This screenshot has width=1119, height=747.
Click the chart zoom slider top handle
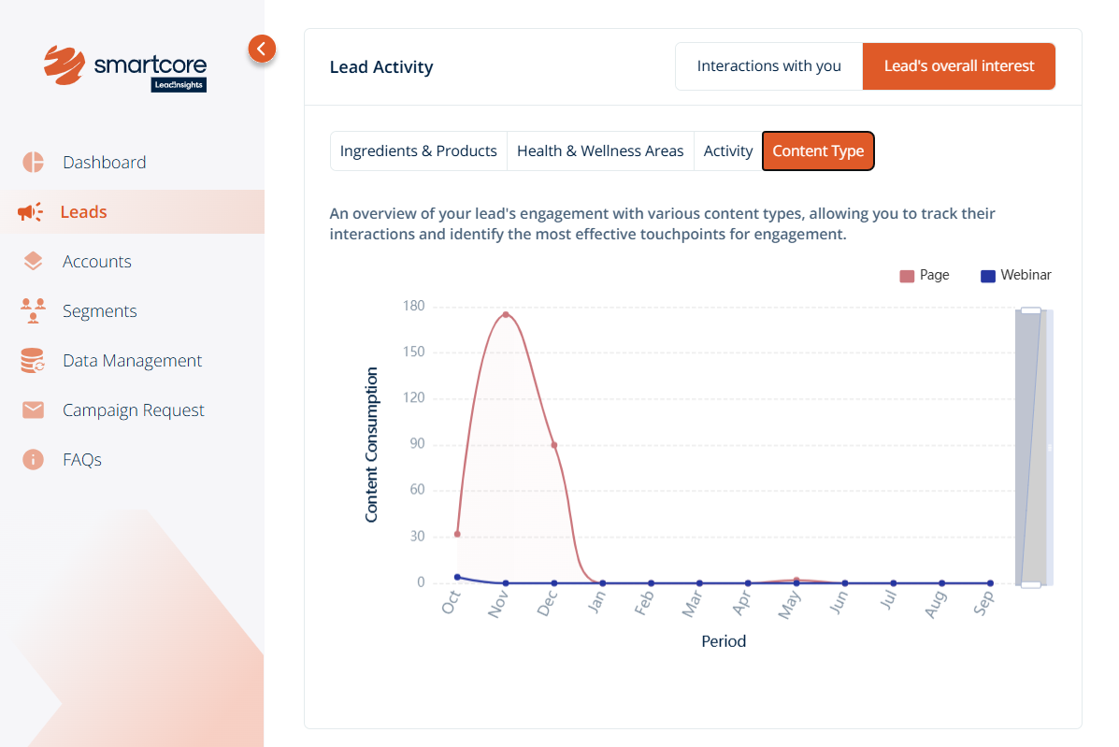pyautogui.click(x=1030, y=310)
